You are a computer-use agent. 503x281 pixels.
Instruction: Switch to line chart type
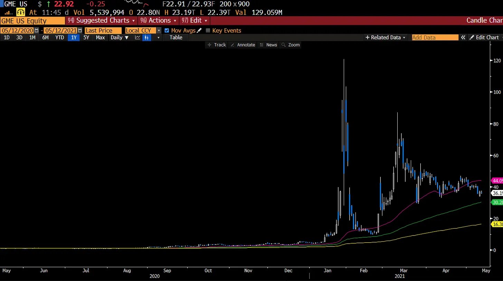pyautogui.click(x=137, y=37)
